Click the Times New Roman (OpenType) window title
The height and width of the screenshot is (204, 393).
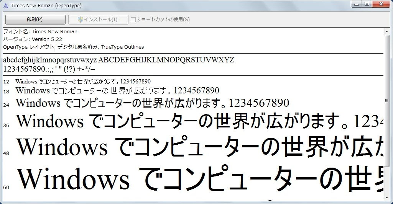(46, 6)
